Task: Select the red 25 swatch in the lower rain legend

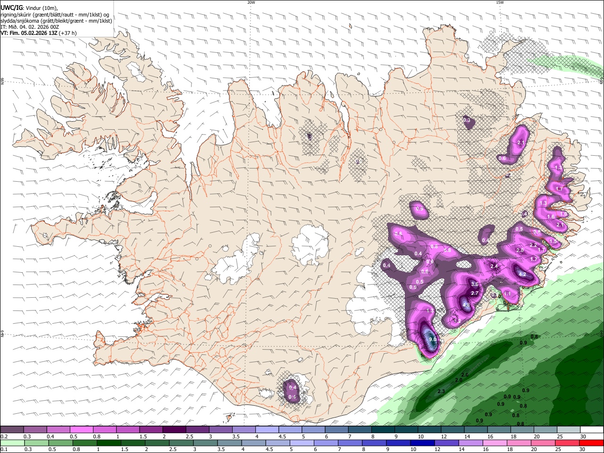Action: [x=568, y=443]
